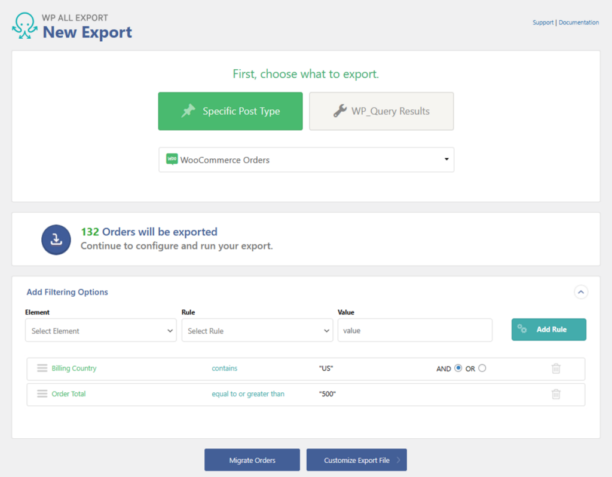Click inside the value input field
The height and width of the screenshot is (477, 612).
[x=415, y=330]
